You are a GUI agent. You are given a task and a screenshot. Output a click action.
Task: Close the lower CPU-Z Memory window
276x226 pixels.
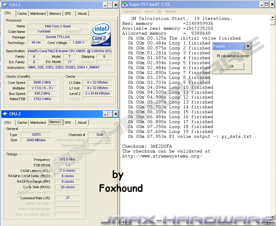[116, 114]
